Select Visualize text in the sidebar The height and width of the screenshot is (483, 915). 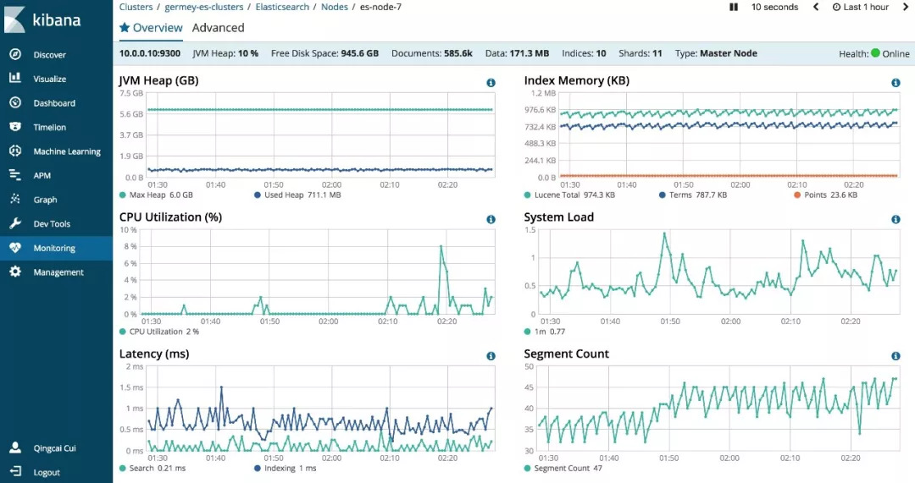[50, 79]
